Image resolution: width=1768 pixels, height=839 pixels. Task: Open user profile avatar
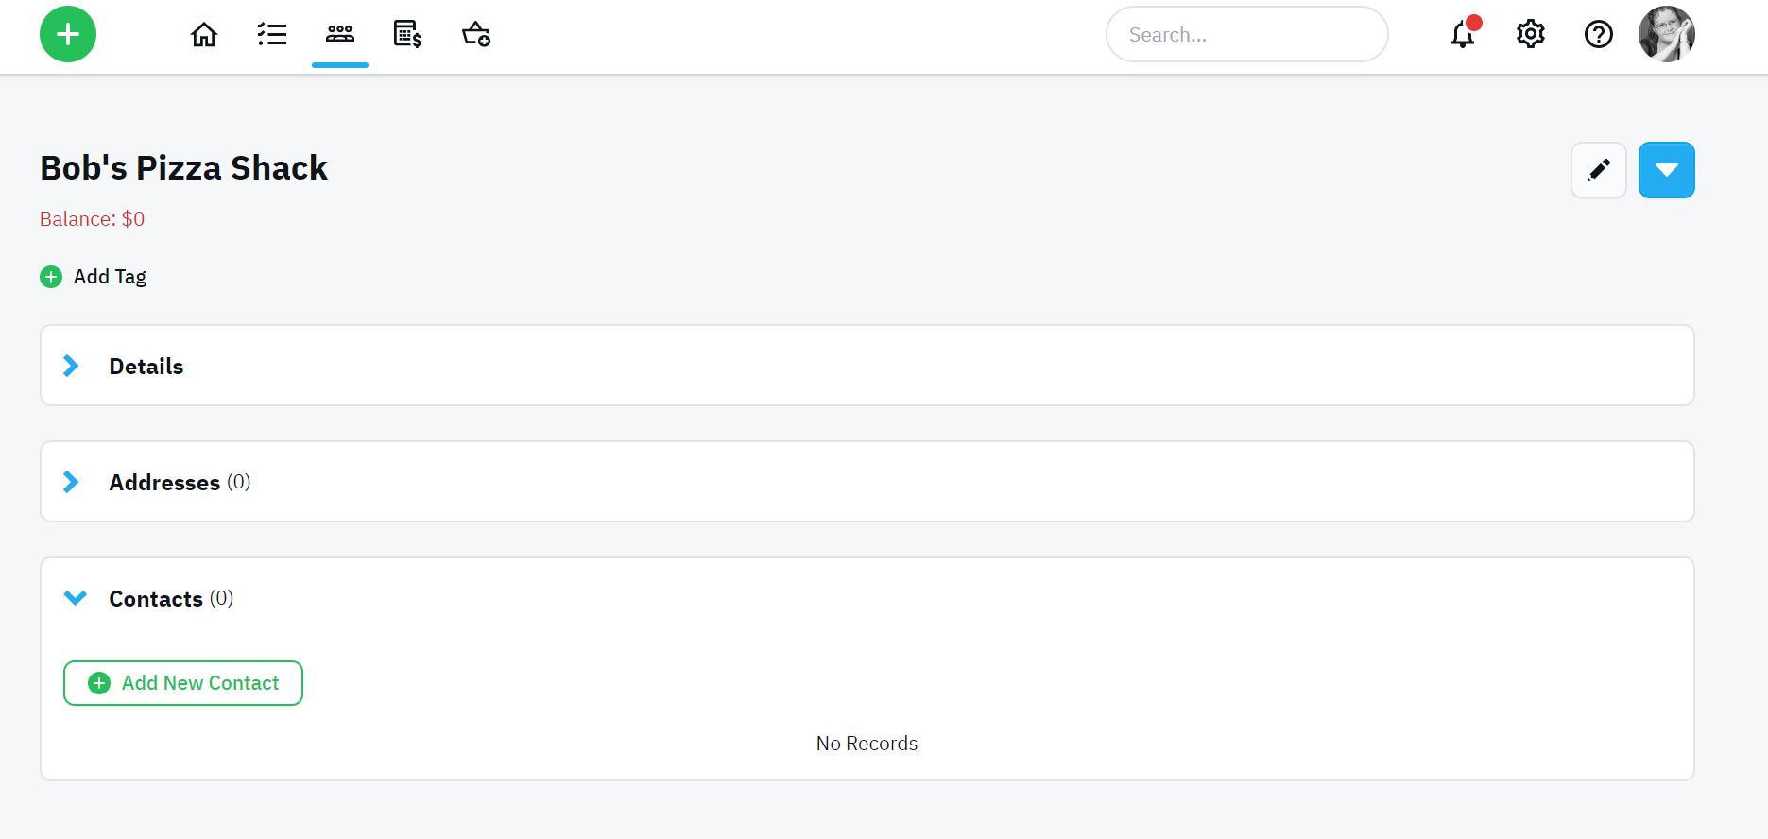click(x=1667, y=34)
